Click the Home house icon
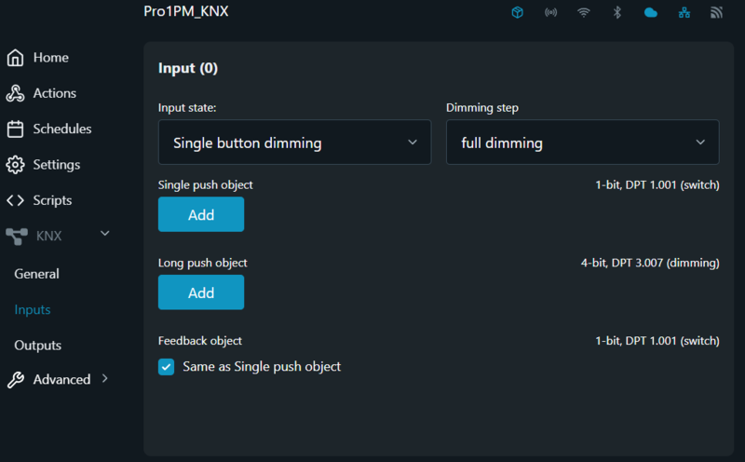 [x=15, y=58]
